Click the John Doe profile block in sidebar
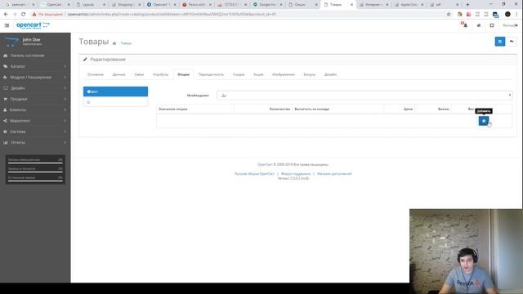Viewport: 523px width, 294px height. pos(35,42)
